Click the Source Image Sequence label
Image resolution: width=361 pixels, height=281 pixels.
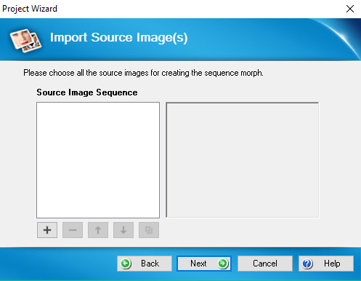(x=87, y=92)
